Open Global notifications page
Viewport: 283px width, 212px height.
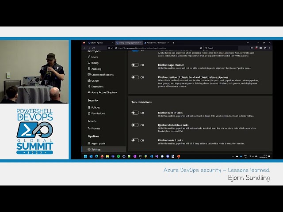[x=103, y=75]
